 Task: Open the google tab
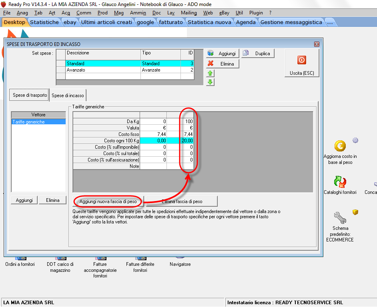tap(145, 22)
